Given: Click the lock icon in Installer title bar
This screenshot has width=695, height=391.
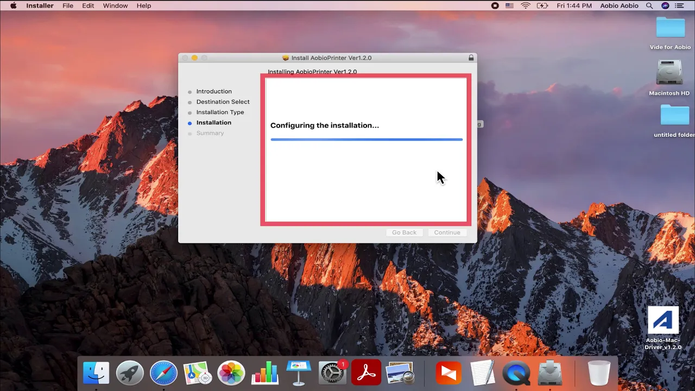Looking at the screenshot, I should point(471,58).
